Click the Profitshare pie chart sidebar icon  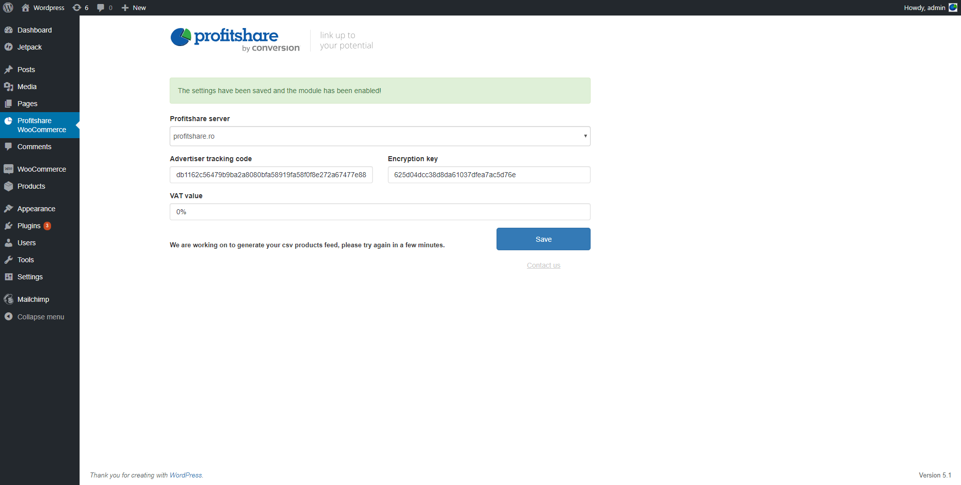pos(9,121)
